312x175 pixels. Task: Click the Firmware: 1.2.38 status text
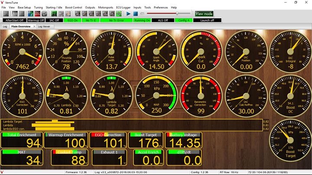pyautogui.click(x=76, y=172)
